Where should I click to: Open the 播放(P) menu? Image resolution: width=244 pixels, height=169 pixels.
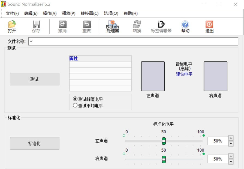(68, 13)
